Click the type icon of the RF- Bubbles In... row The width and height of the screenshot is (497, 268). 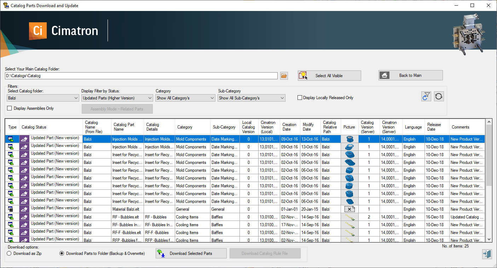[x=11, y=225]
